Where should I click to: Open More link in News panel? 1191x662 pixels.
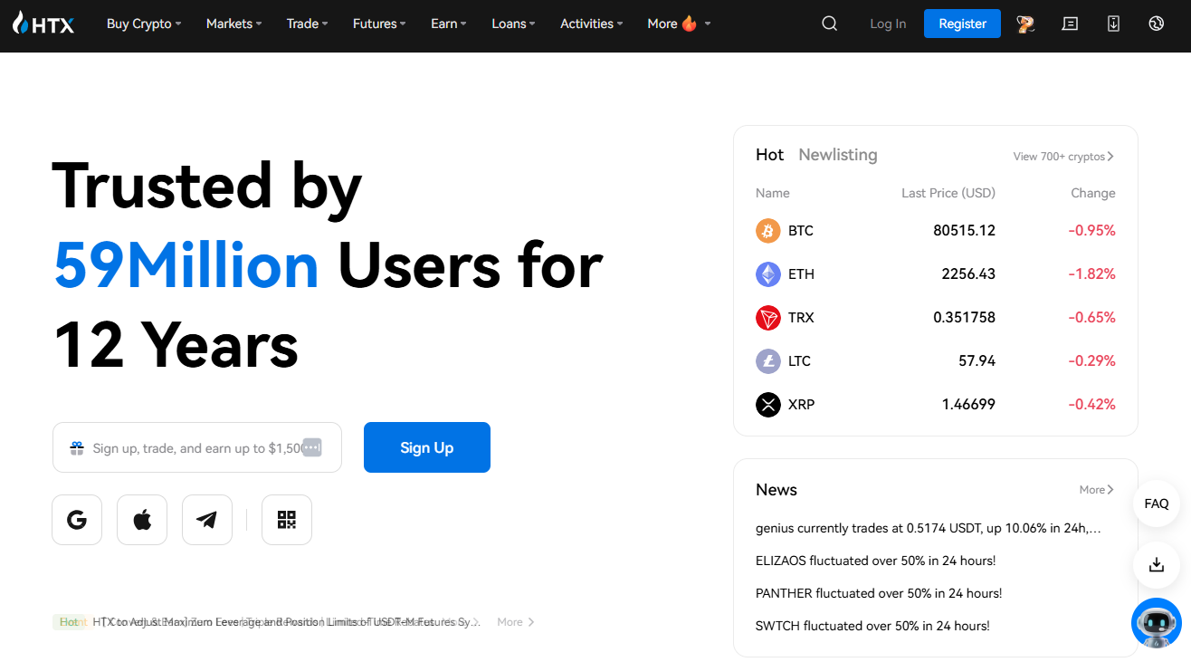[x=1097, y=490]
